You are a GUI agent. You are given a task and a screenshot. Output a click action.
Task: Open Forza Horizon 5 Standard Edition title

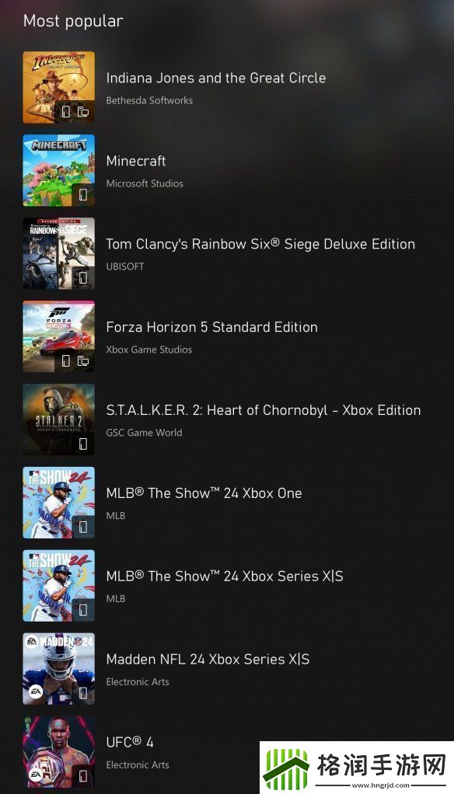click(211, 327)
